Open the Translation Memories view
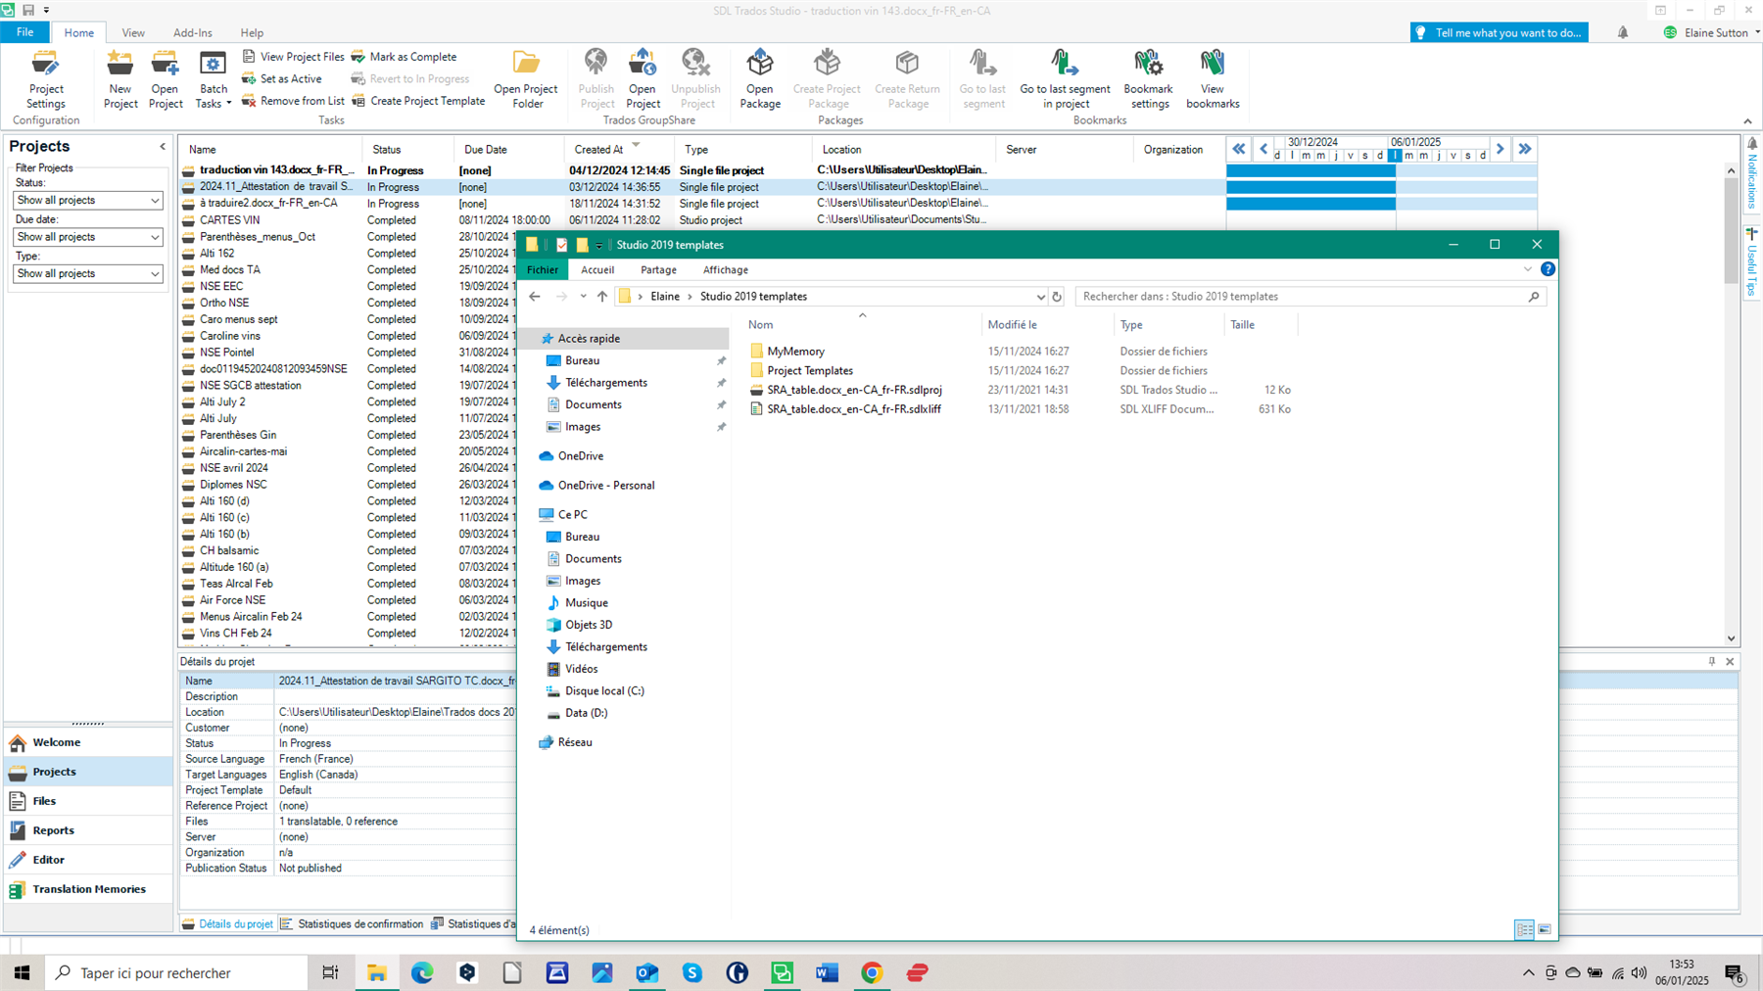This screenshot has width=1763, height=991. point(88,889)
